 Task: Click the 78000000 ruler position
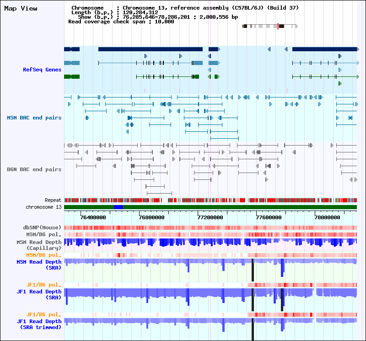tap(327, 217)
